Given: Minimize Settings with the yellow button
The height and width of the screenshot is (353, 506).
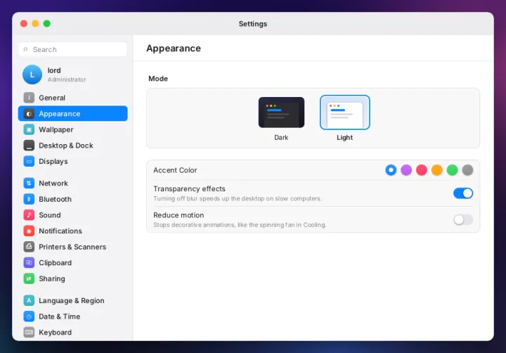Looking at the screenshot, I should click(x=36, y=24).
